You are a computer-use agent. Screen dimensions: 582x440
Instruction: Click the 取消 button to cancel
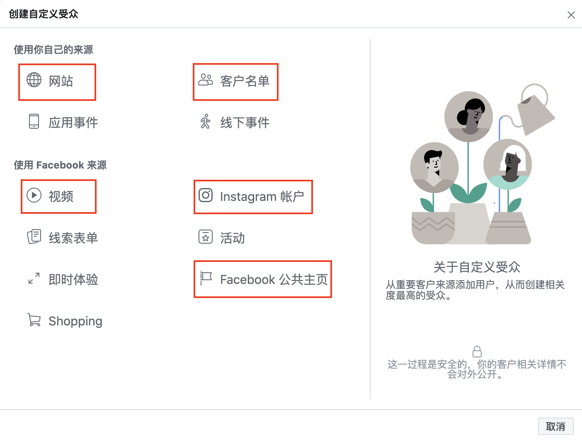click(555, 426)
